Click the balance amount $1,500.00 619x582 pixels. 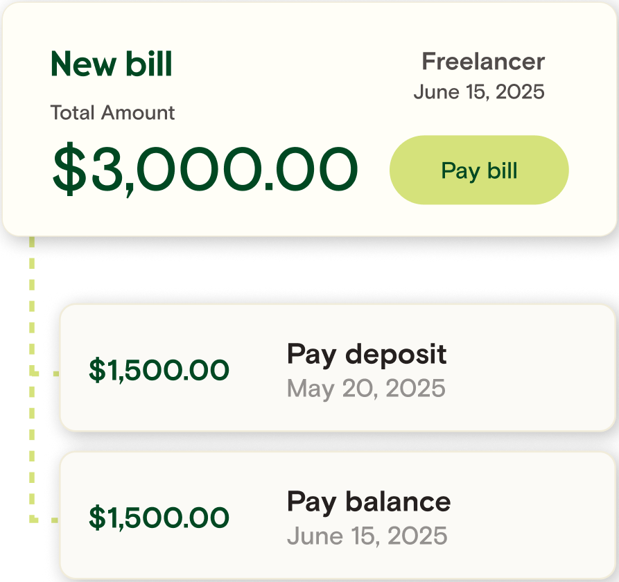click(159, 518)
